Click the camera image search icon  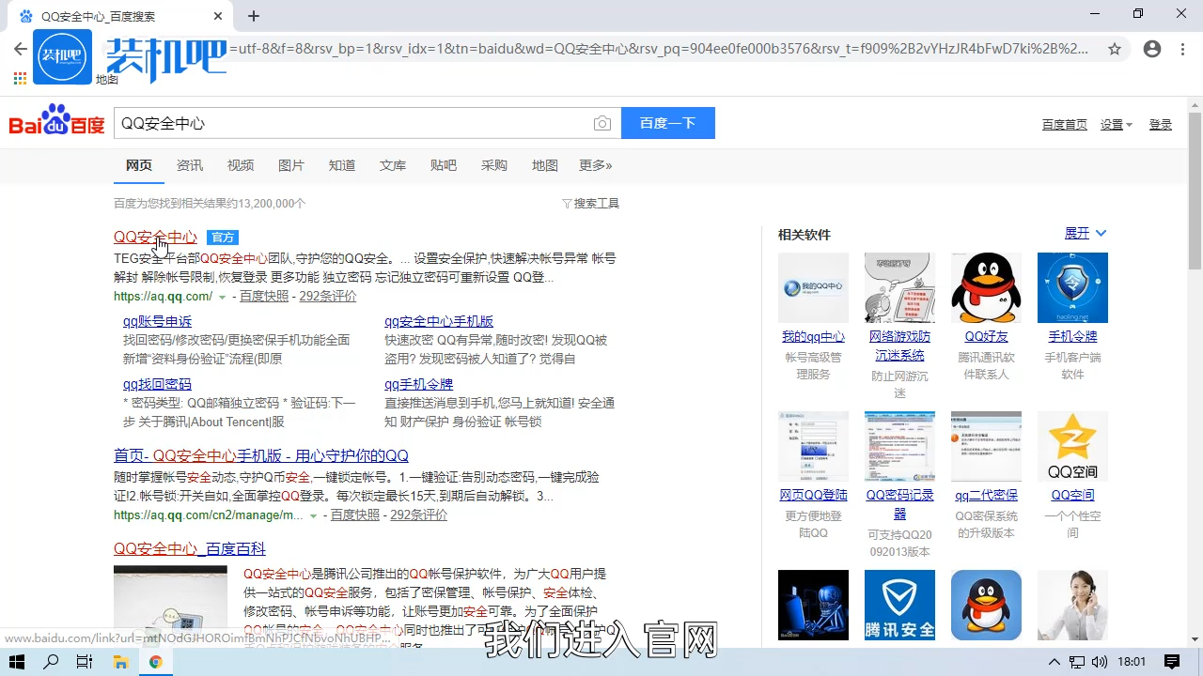[x=602, y=124]
